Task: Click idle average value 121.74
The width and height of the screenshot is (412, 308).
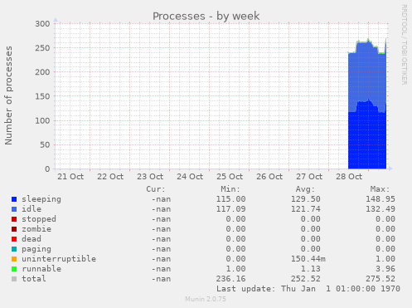Action: (x=306, y=209)
